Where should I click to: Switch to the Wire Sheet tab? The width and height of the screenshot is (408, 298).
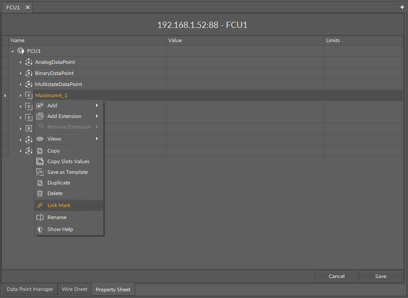pos(74,289)
